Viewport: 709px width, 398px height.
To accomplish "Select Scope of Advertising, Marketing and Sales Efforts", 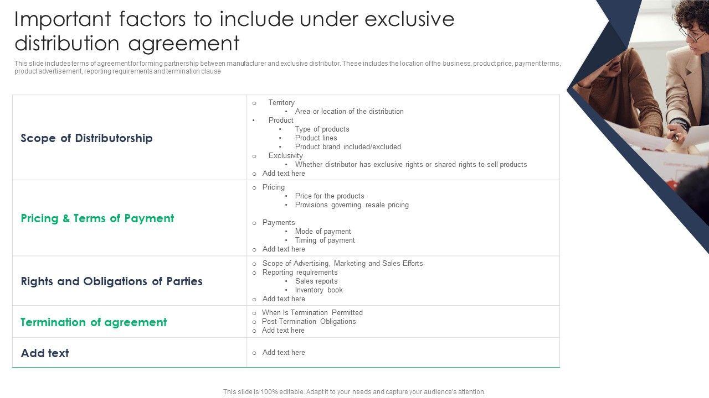I will tap(342, 264).
